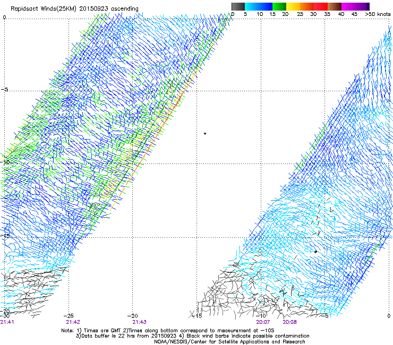Click the '30' label under color bar
The image size is (393, 345).
tap(313, 14)
